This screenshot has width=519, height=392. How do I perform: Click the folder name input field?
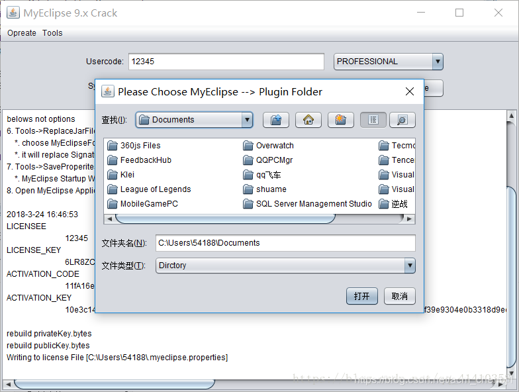point(285,242)
